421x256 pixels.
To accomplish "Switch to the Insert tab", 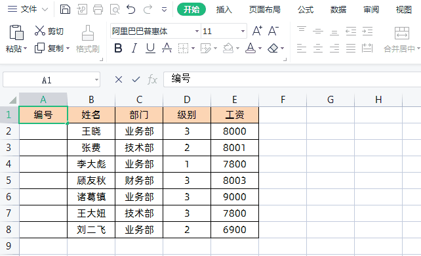I will pyautogui.click(x=224, y=10).
